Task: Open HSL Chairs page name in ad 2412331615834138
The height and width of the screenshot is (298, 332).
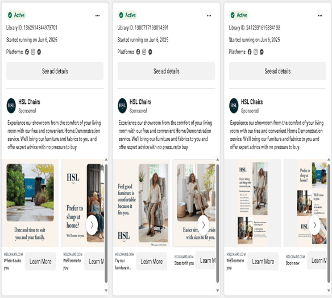Action: (x=252, y=102)
